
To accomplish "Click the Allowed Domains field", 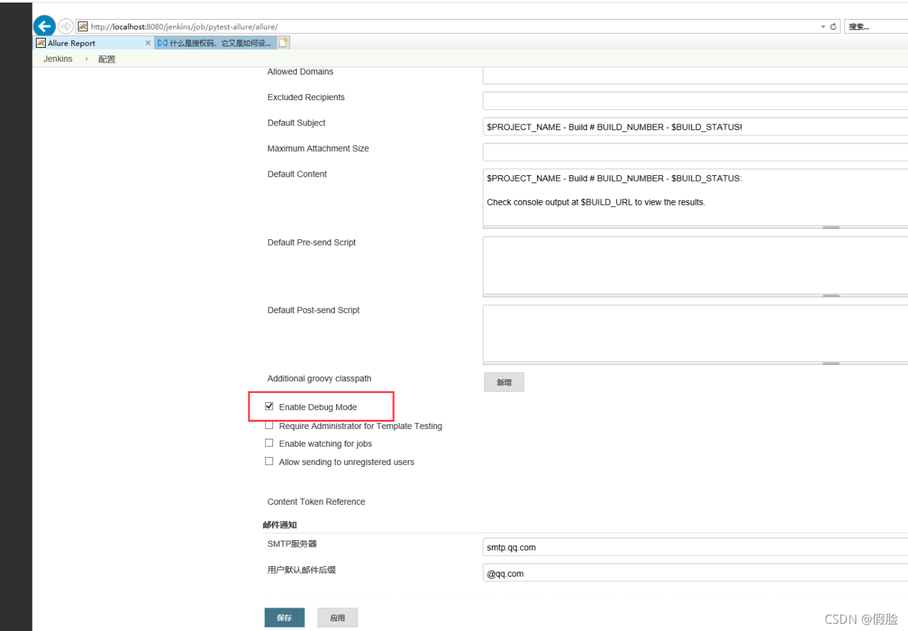I will (695, 75).
